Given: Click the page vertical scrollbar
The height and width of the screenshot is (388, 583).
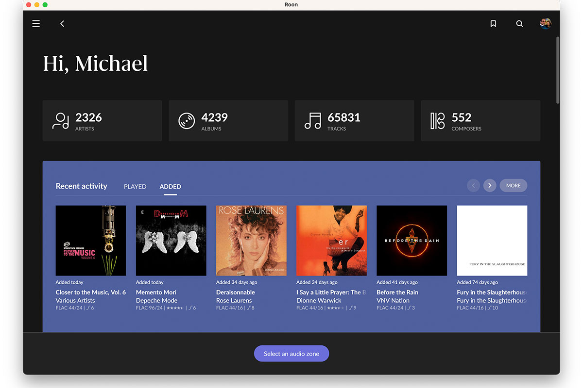Looking at the screenshot, I should (558, 70).
